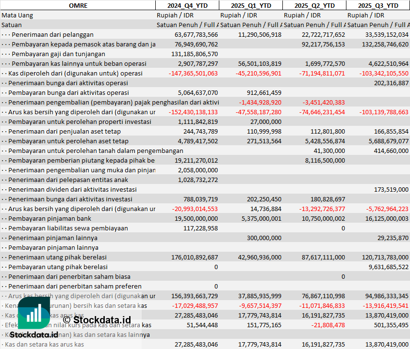The image size is (410, 349).
Task: Select the OMRE header cell
Action: tap(78, 5)
